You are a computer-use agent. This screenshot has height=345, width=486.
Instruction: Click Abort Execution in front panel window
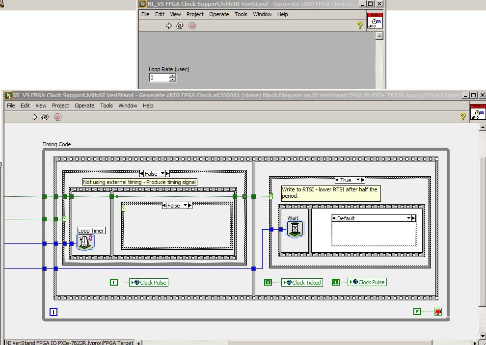192,26
